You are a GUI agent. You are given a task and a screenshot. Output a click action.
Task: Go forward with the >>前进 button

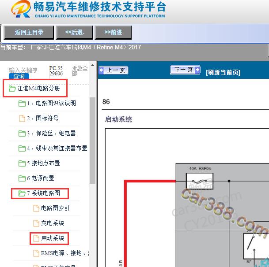[x=113, y=32]
